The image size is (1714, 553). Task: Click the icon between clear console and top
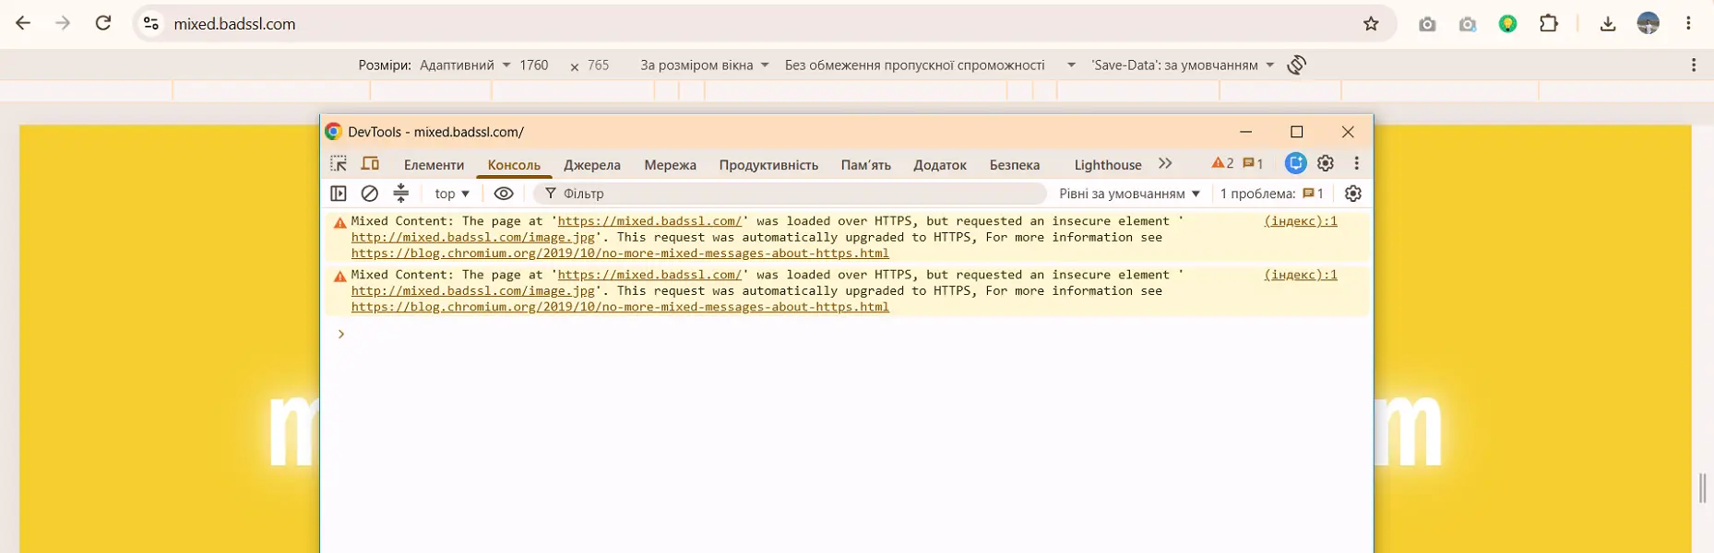click(400, 194)
